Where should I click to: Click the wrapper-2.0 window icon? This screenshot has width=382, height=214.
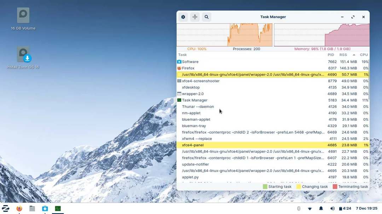(179, 94)
